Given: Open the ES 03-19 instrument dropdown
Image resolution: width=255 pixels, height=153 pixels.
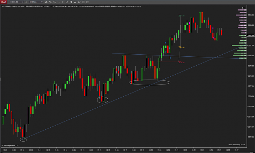Looking at the screenshot, I should pyautogui.click(x=17, y=2).
